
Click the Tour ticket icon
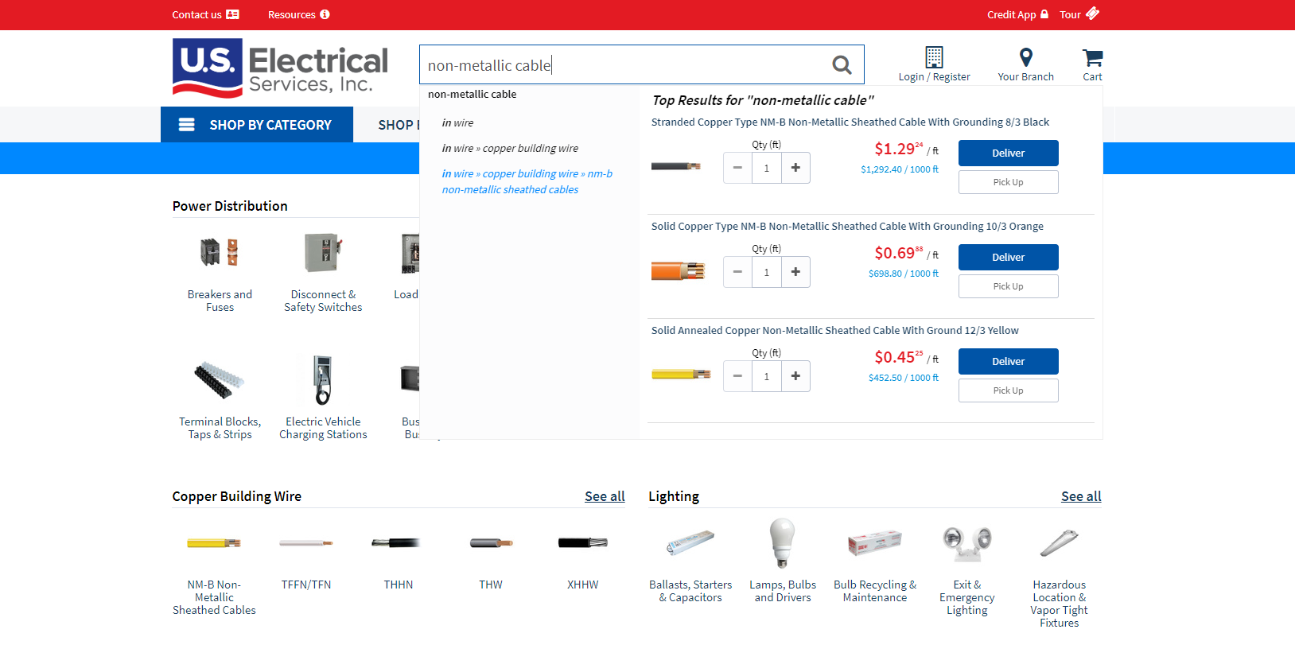(x=1092, y=13)
